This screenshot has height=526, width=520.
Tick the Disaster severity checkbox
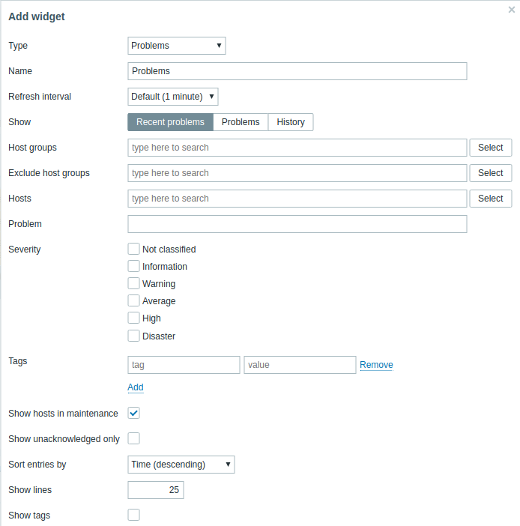click(x=134, y=336)
